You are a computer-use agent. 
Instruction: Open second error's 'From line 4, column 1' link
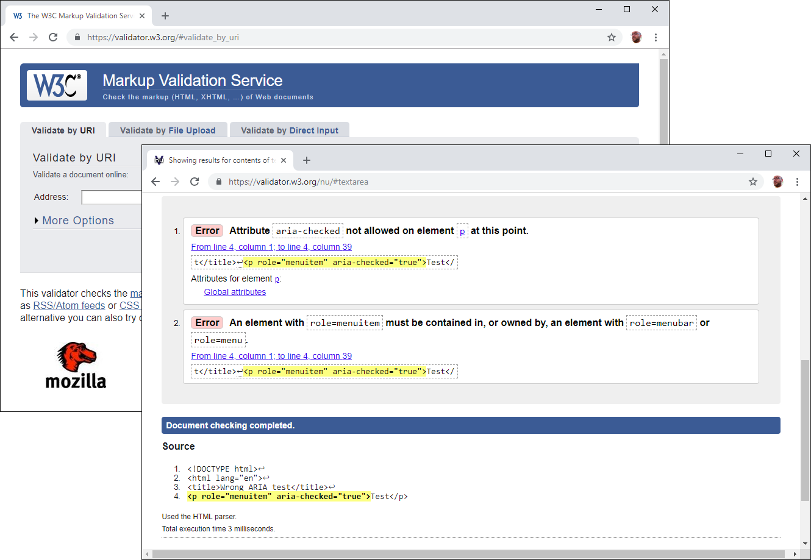coord(271,356)
